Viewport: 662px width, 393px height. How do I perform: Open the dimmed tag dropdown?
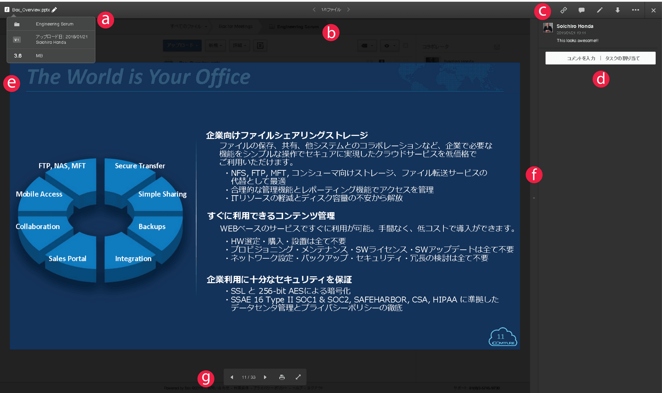(x=367, y=46)
